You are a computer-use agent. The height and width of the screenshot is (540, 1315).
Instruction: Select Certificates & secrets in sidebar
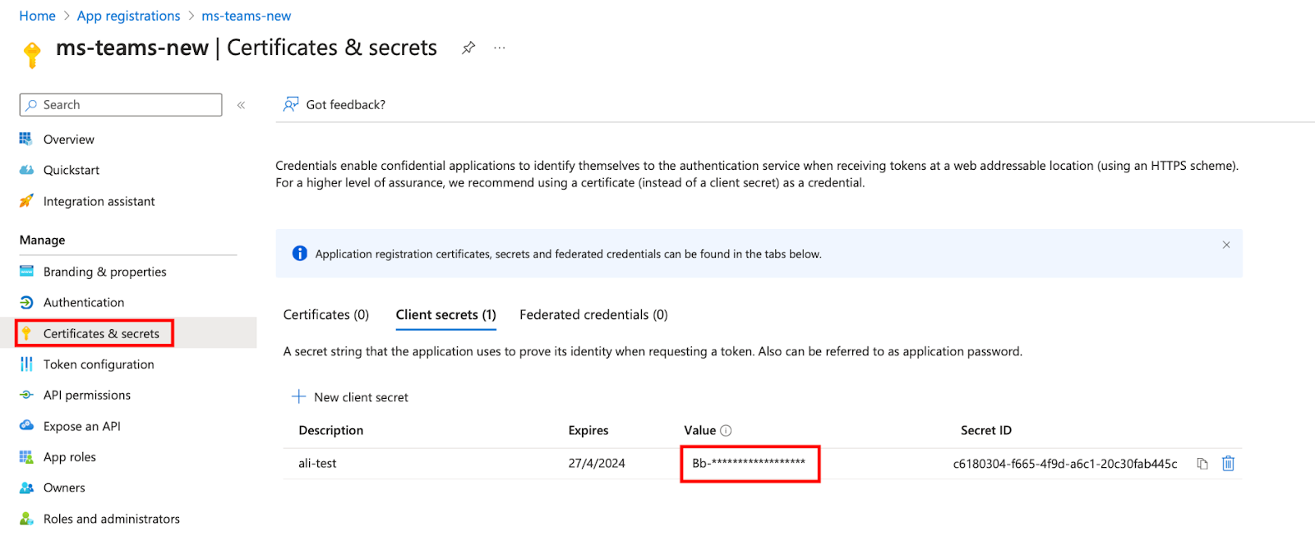(x=101, y=333)
